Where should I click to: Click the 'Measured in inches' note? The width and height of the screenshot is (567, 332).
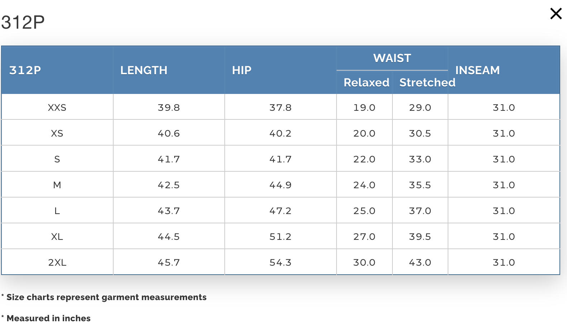[x=48, y=318]
